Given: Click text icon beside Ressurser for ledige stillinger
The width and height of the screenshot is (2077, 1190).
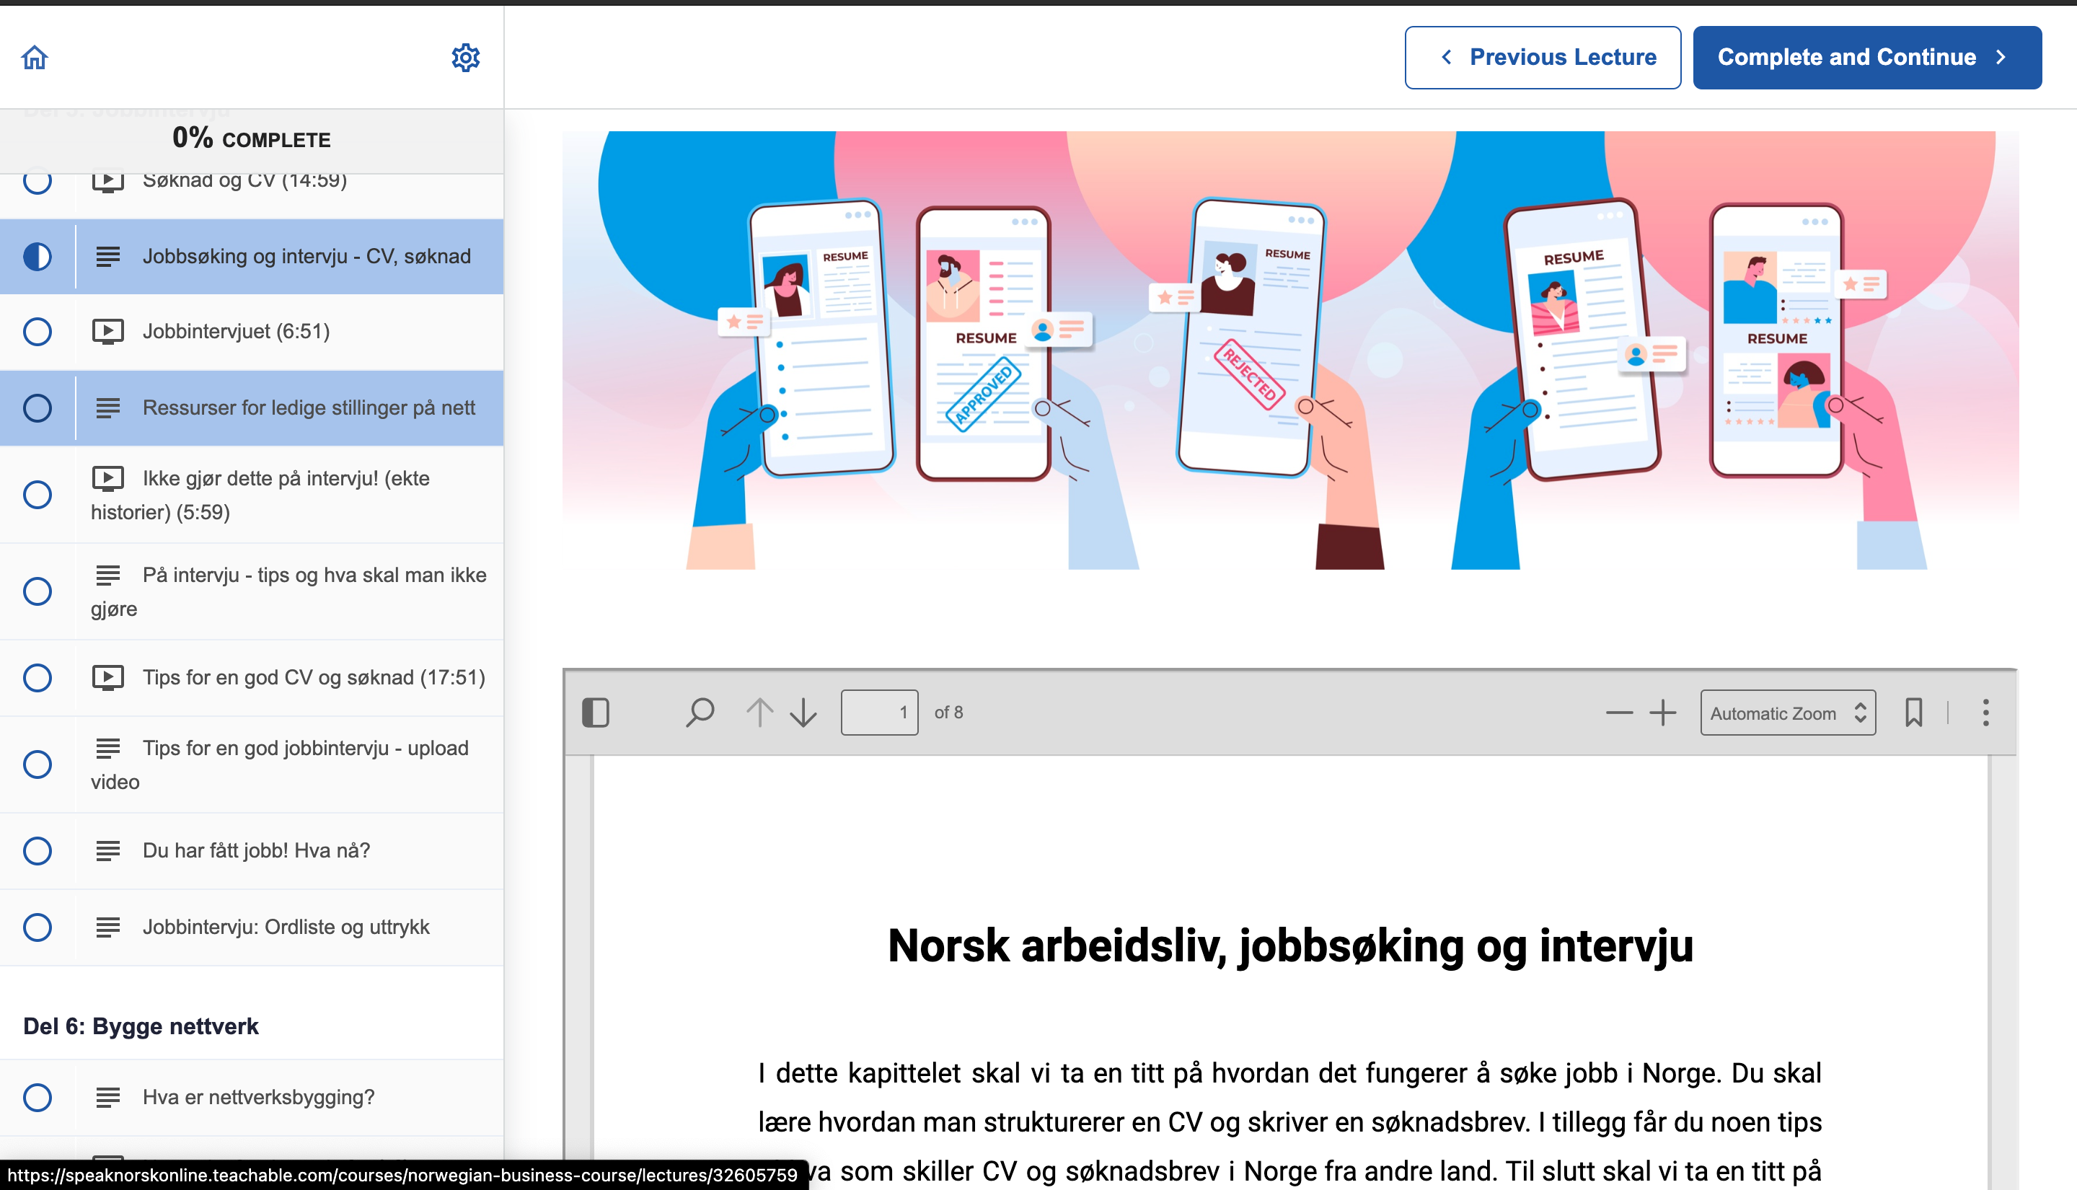Looking at the screenshot, I should [108, 407].
